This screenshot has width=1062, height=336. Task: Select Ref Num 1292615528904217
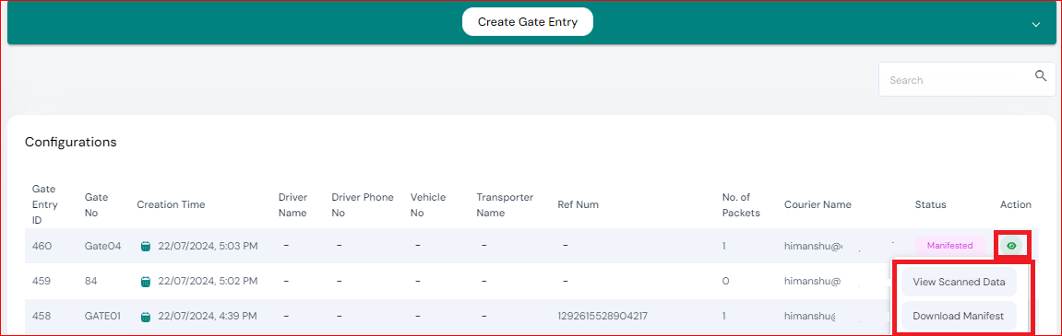click(603, 316)
